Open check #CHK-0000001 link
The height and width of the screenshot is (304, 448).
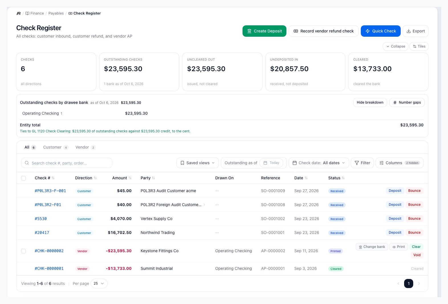(49, 268)
